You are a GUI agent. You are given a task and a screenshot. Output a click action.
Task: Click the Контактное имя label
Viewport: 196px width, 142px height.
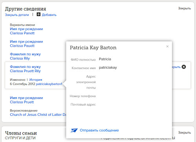tap(83, 68)
